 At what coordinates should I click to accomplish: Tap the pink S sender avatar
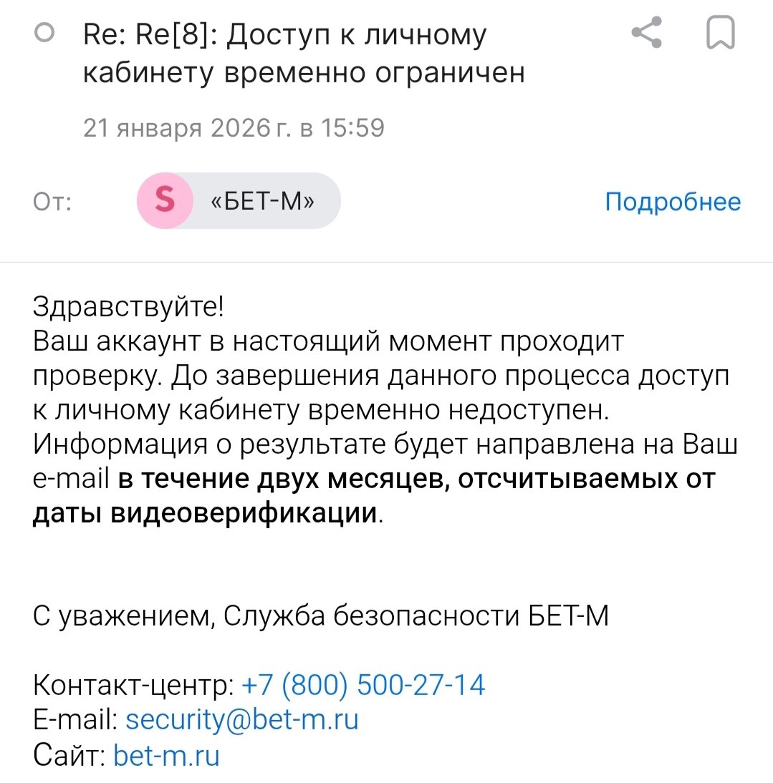point(165,201)
